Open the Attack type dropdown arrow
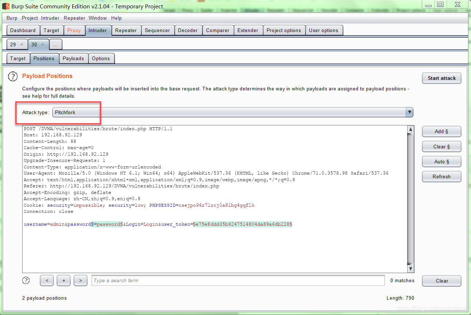 pos(409,112)
